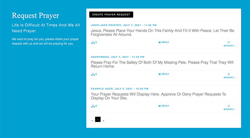This screenshot has width=250, height=138.
Task: Click praying hands icon on Anonymous request
Action: coord(93,74)
